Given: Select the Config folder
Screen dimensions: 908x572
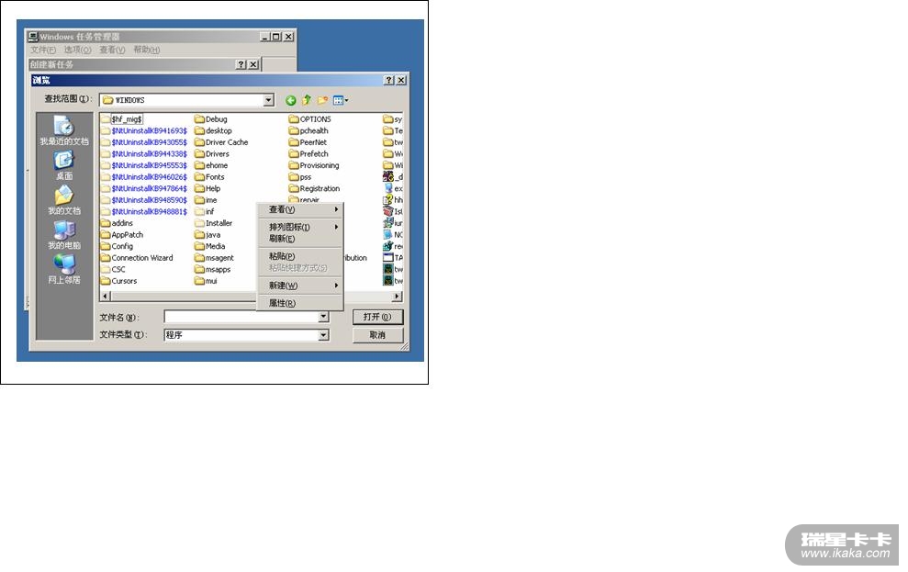Looking at the screenshot, I should click(x=117, y=247).
